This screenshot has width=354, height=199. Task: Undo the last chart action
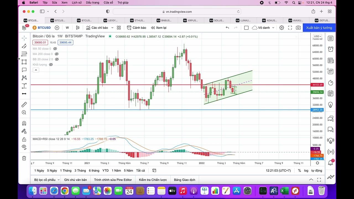pyautogui.click(x=227, y=28)
